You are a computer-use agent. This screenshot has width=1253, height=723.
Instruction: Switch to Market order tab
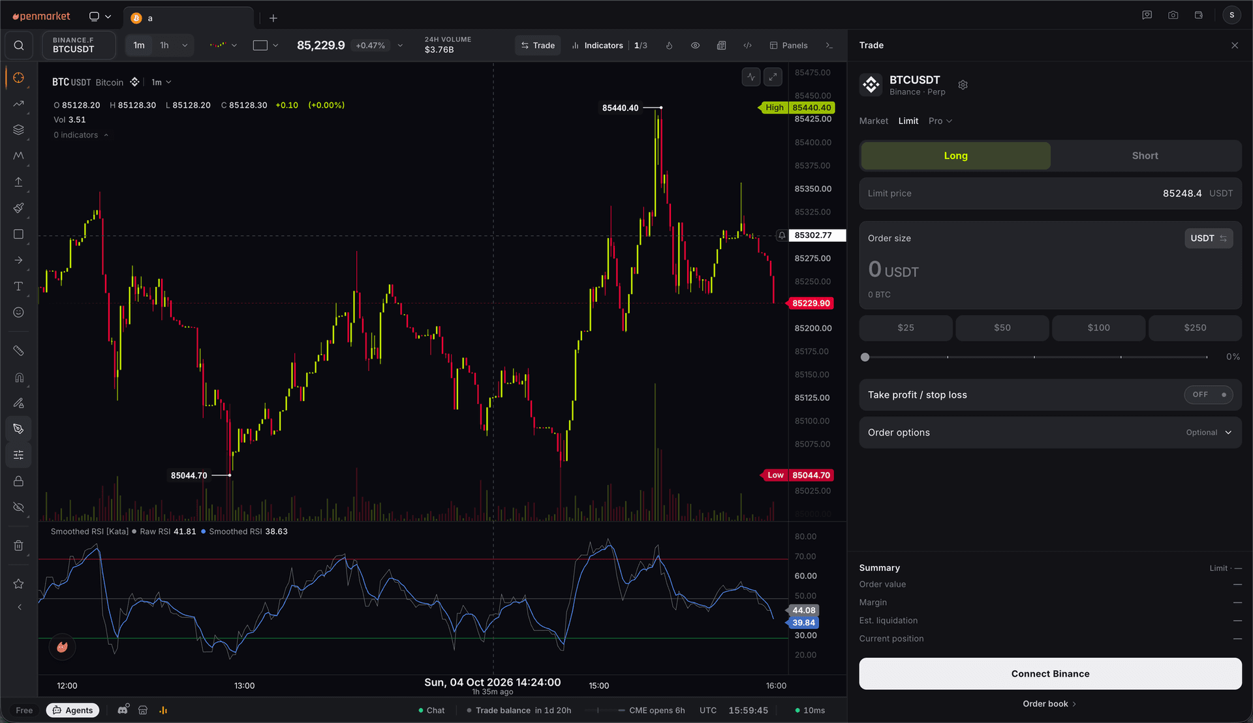873,121
